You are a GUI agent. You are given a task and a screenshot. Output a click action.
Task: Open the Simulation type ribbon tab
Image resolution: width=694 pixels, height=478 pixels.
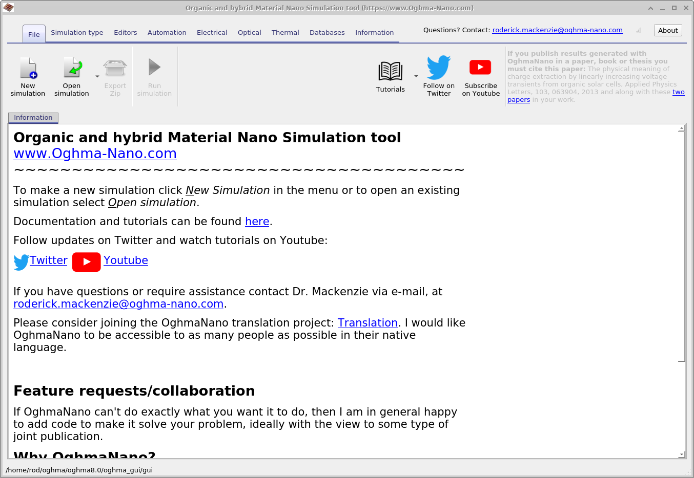click(77, 33)
